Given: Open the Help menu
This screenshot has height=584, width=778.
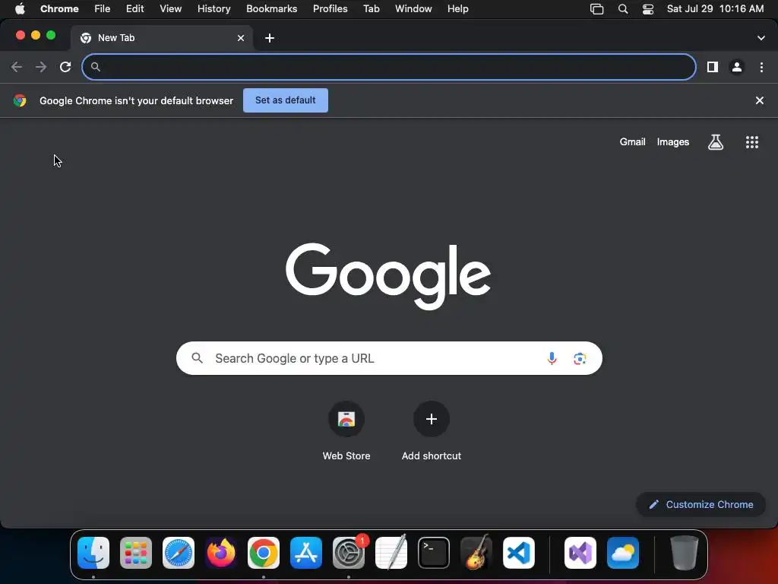Looking at the screenshot, I should tap(458, 9).
